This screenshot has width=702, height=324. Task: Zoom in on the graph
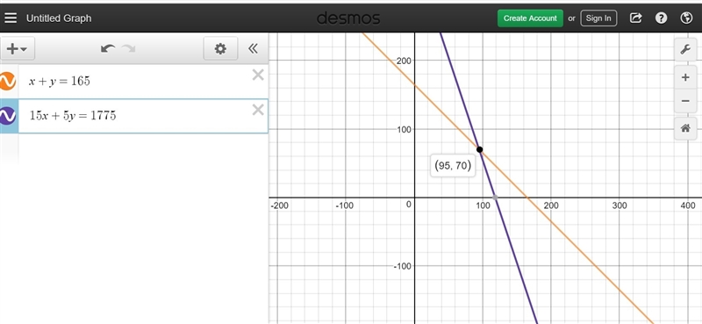tap(685, 77)
